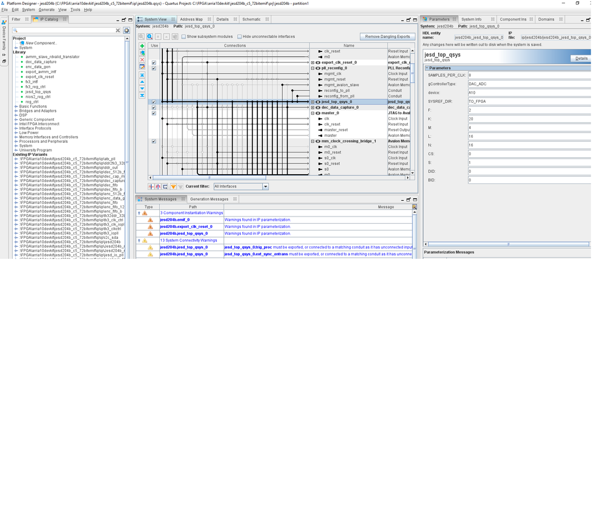This screenshot has height=522, width=605.
Task: Switch to the Address Map tab
Action: click(191, 19)
